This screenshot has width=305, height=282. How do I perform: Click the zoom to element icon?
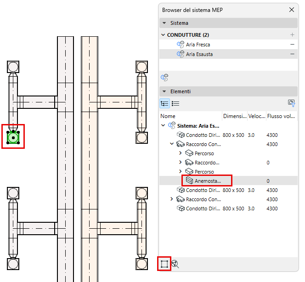(x=175, y=264)
